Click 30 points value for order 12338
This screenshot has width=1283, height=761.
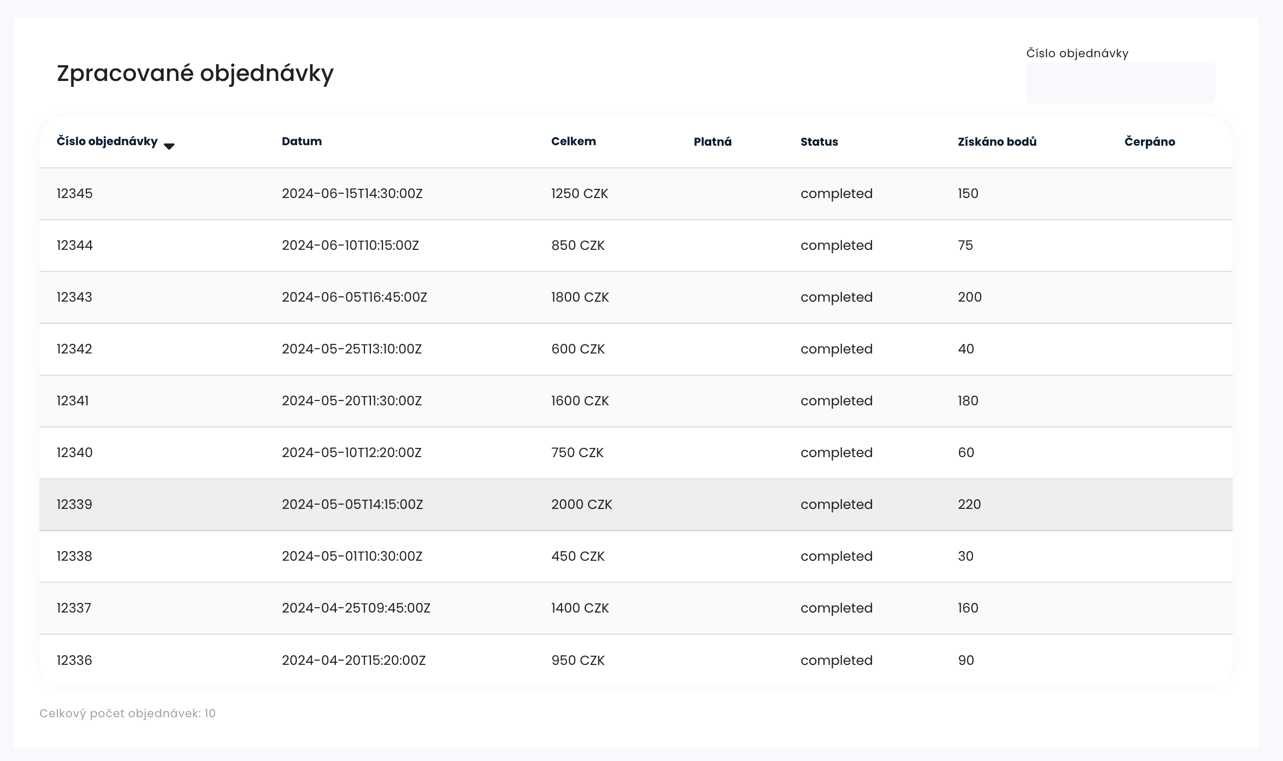click(965, 556)
